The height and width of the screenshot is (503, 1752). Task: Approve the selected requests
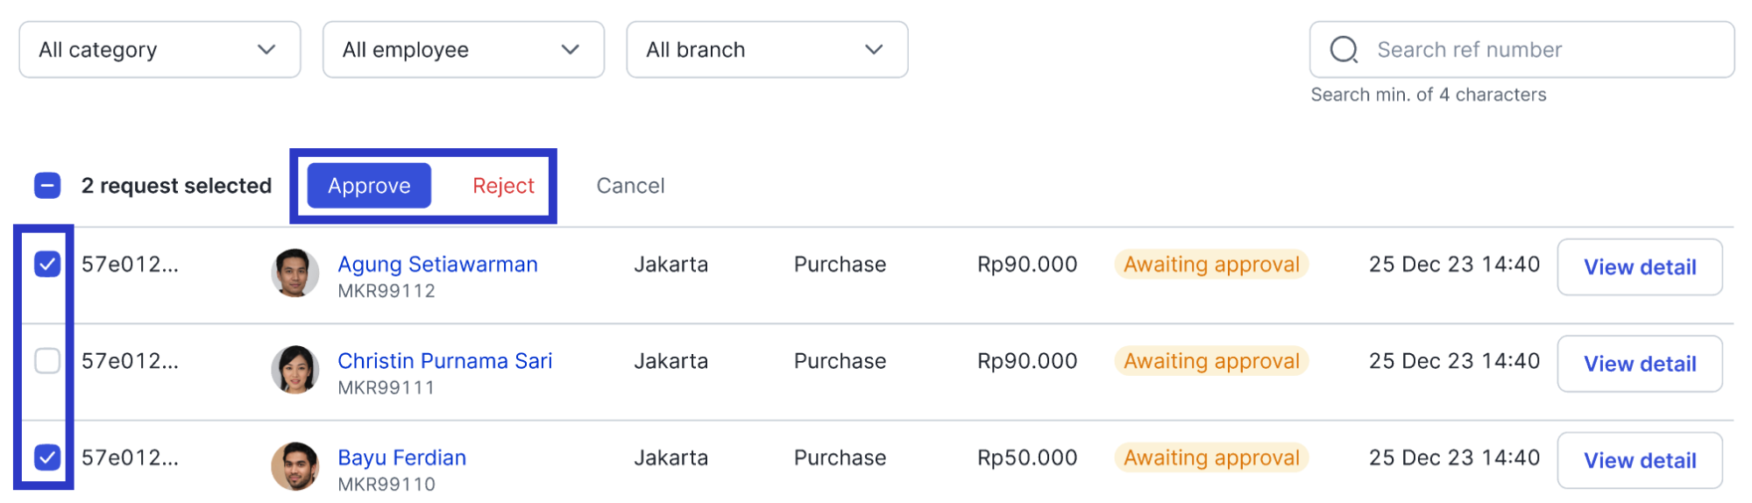click(x=369, y=186)
